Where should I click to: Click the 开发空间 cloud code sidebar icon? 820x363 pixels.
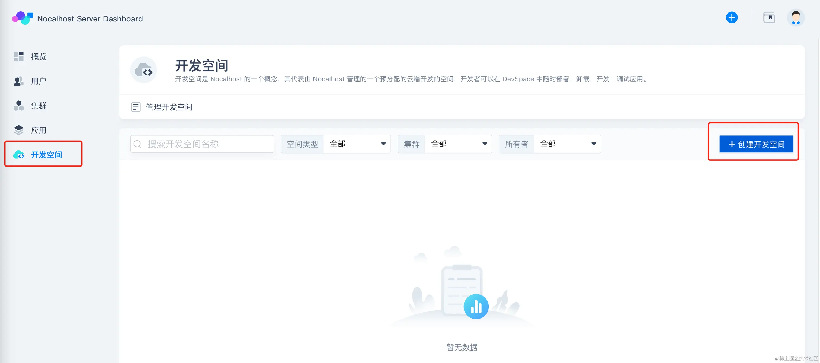tap(19, 155)
